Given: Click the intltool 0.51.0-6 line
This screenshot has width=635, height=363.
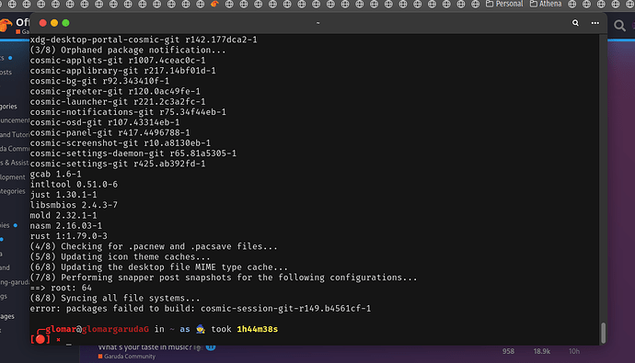Looking at the screenshot, I should pos(74,185).
